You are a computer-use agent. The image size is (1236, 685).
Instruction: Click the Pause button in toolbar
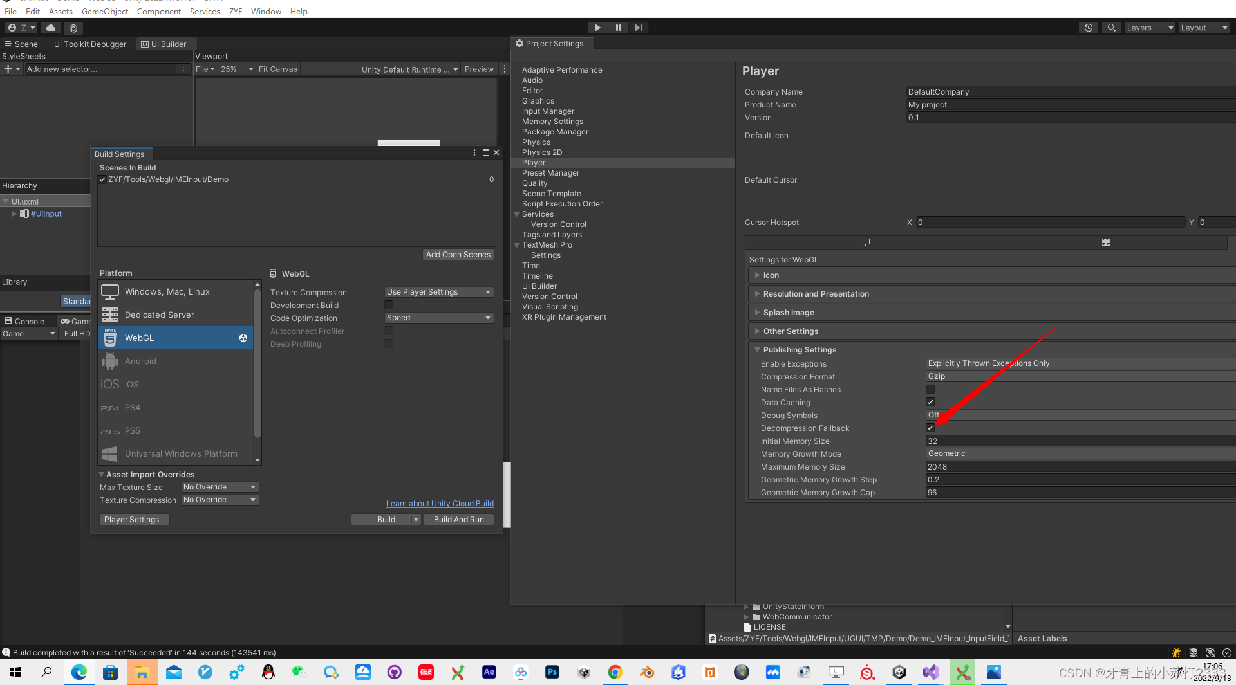618,28
